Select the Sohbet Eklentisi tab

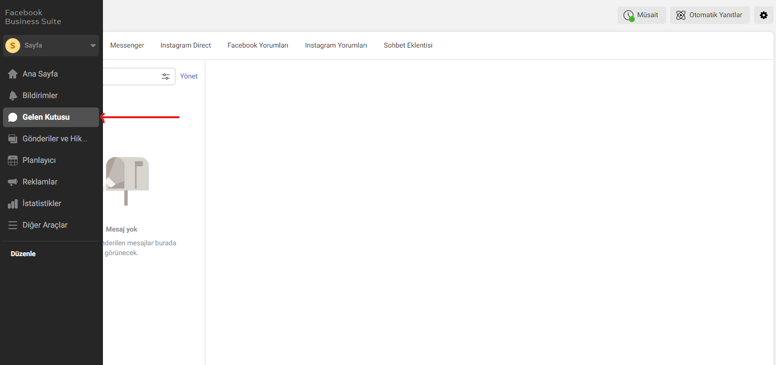[x=408, y=45]
